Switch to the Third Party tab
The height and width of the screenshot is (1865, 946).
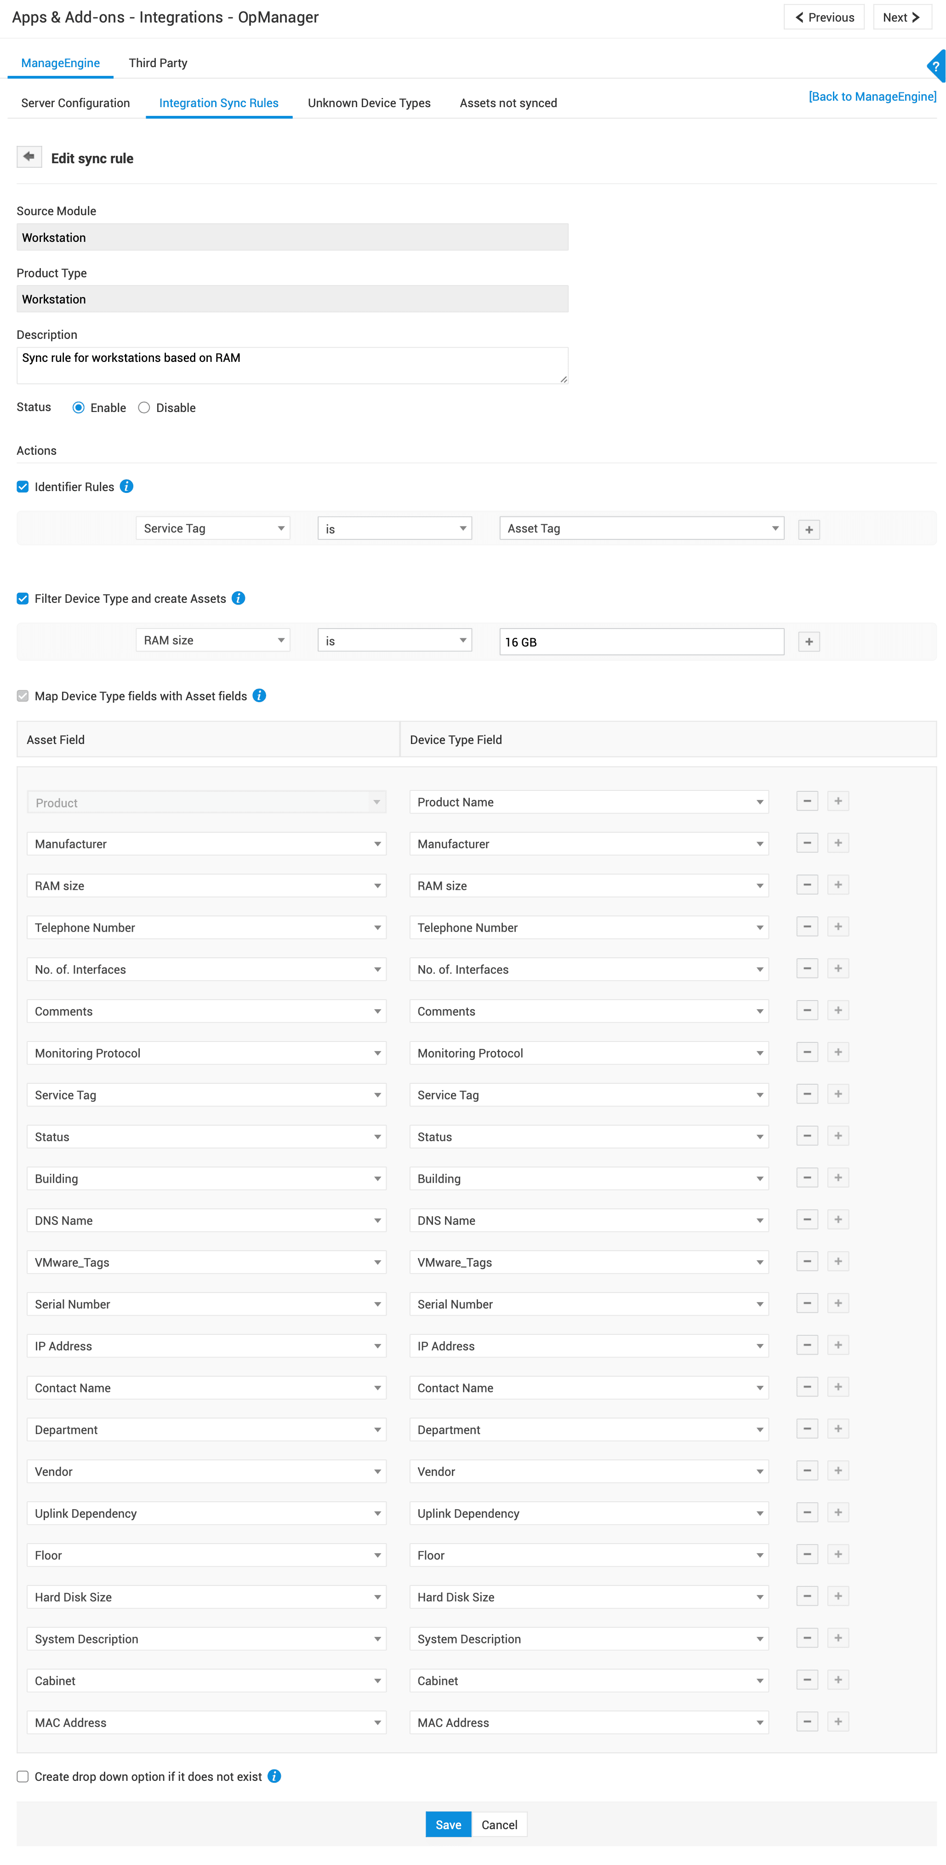(158, 63)
